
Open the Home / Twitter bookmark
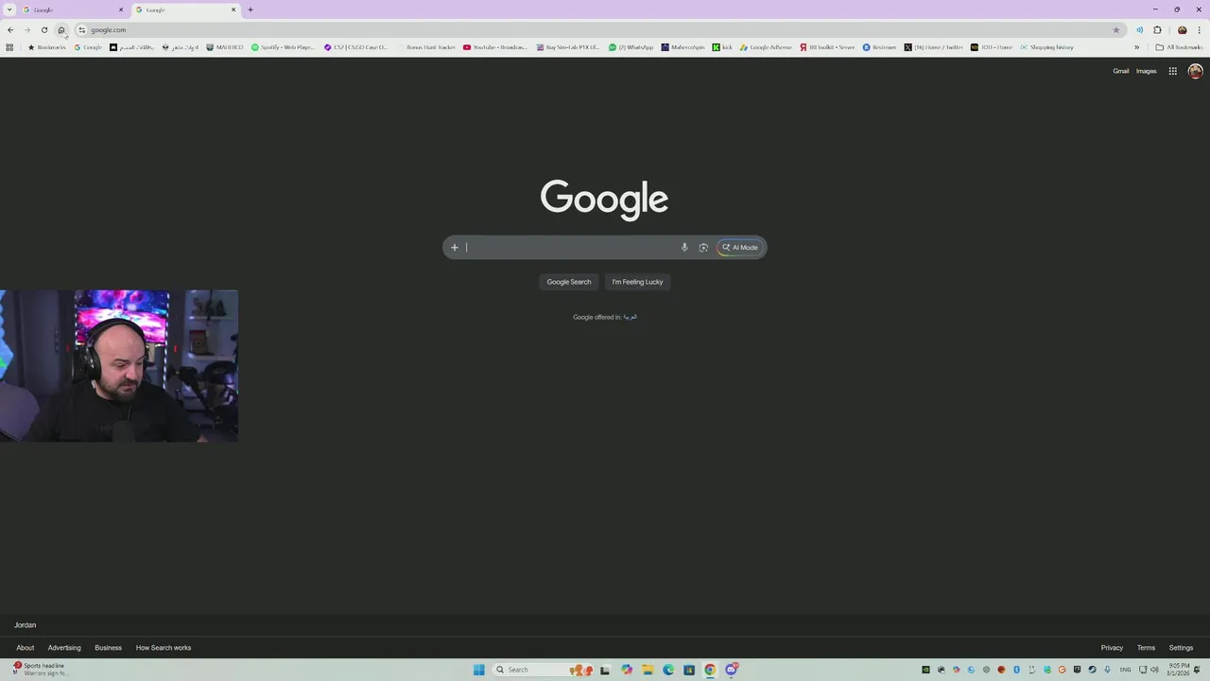(933, 47)
